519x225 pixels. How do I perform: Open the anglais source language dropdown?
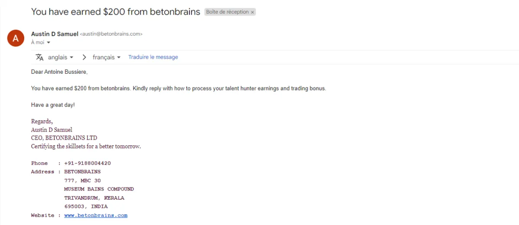(61, 57)
